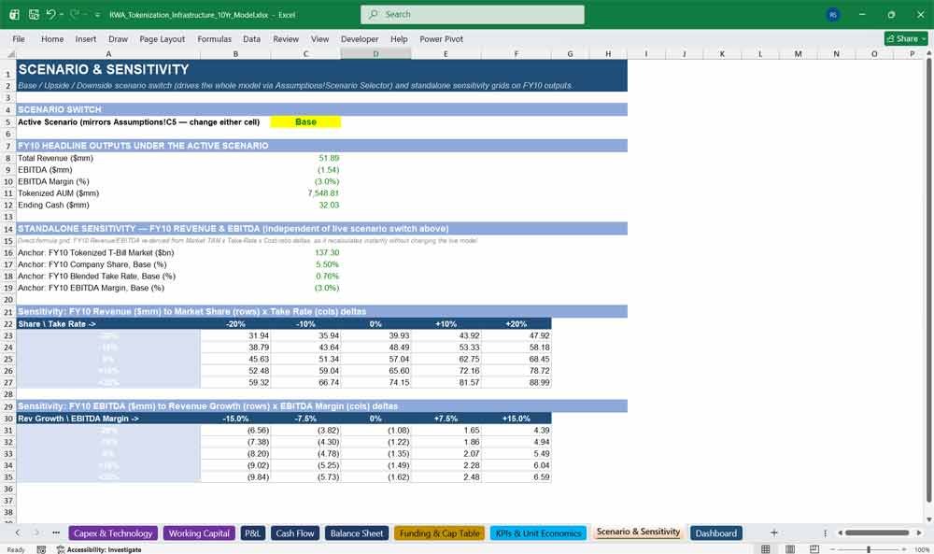The height and width of the screenshot is (554, 934).
Task: Open the user account avatar
Action: 833,14
